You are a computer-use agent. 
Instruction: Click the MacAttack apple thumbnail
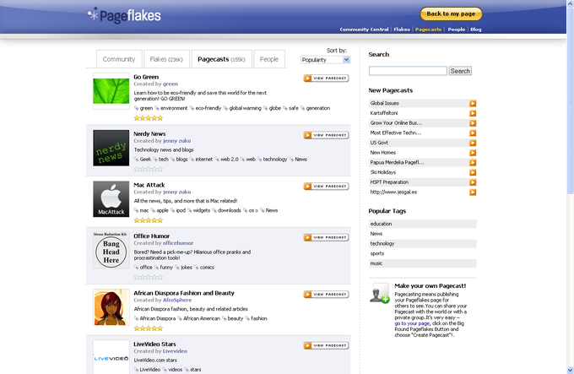[x=111, y=199]
